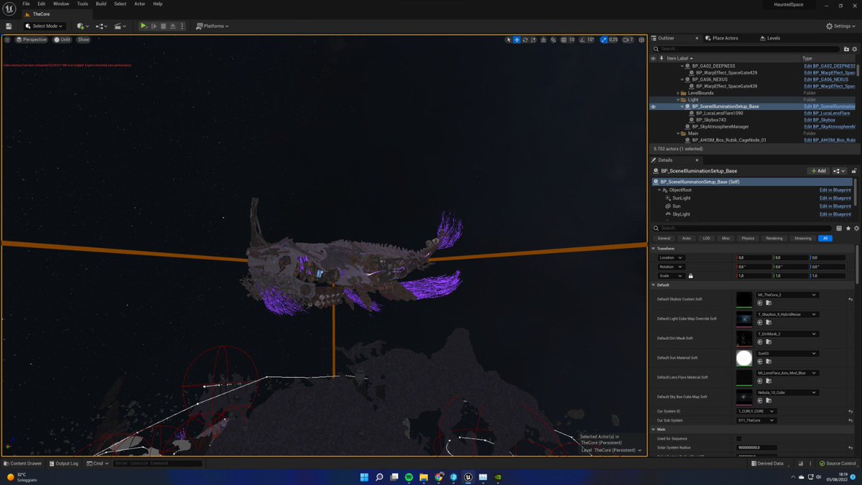
Task: Click the Solar System Radius value field
Action: pos(756,448)
